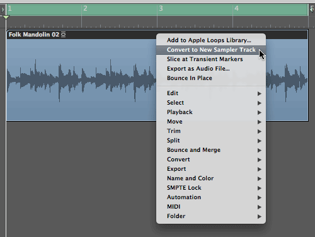This screenshot has height=237, width=315.
Task: Expand Bounce and Merge submenu
Action: [x=211, y=150]
